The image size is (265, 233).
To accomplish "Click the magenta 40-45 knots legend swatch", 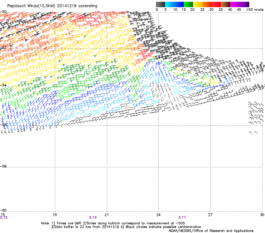I will 235,4.
